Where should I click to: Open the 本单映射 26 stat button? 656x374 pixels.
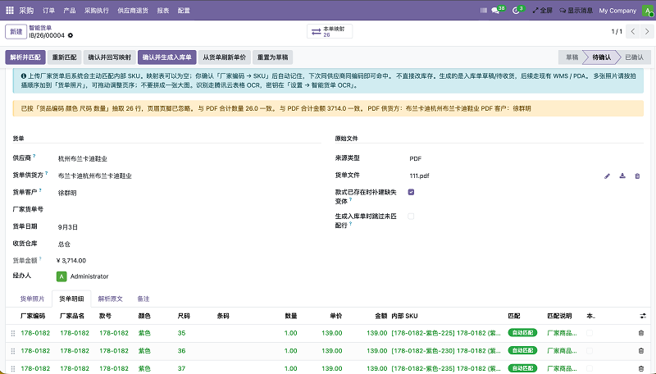pos(330,32)
